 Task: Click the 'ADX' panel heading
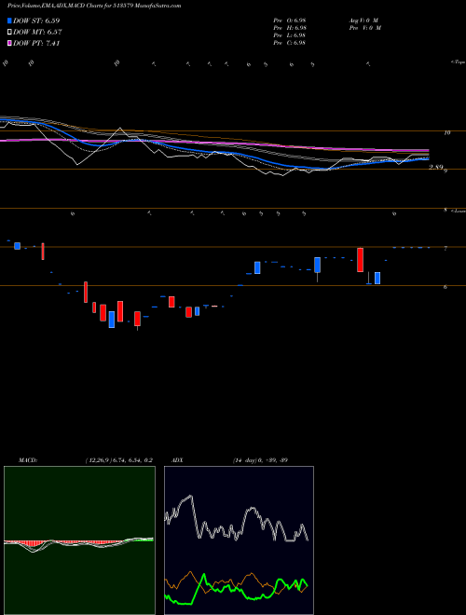click(177, 460)
